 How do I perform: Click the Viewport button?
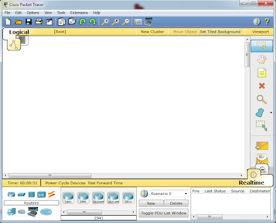point(260,31)
